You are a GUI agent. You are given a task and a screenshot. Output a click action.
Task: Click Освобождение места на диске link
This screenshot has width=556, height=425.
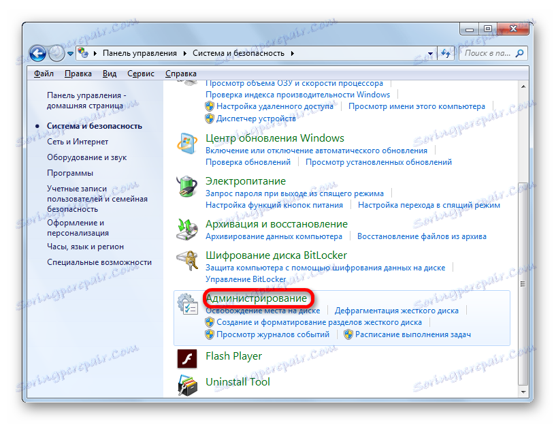pyautogui.click(x=263, y=311)
